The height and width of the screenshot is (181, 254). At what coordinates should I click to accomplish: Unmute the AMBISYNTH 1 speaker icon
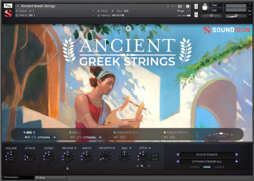[x=115, y=137]
